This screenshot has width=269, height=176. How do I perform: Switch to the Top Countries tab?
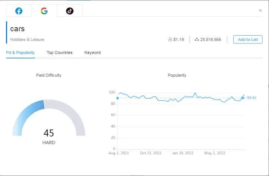pos(60,52)
